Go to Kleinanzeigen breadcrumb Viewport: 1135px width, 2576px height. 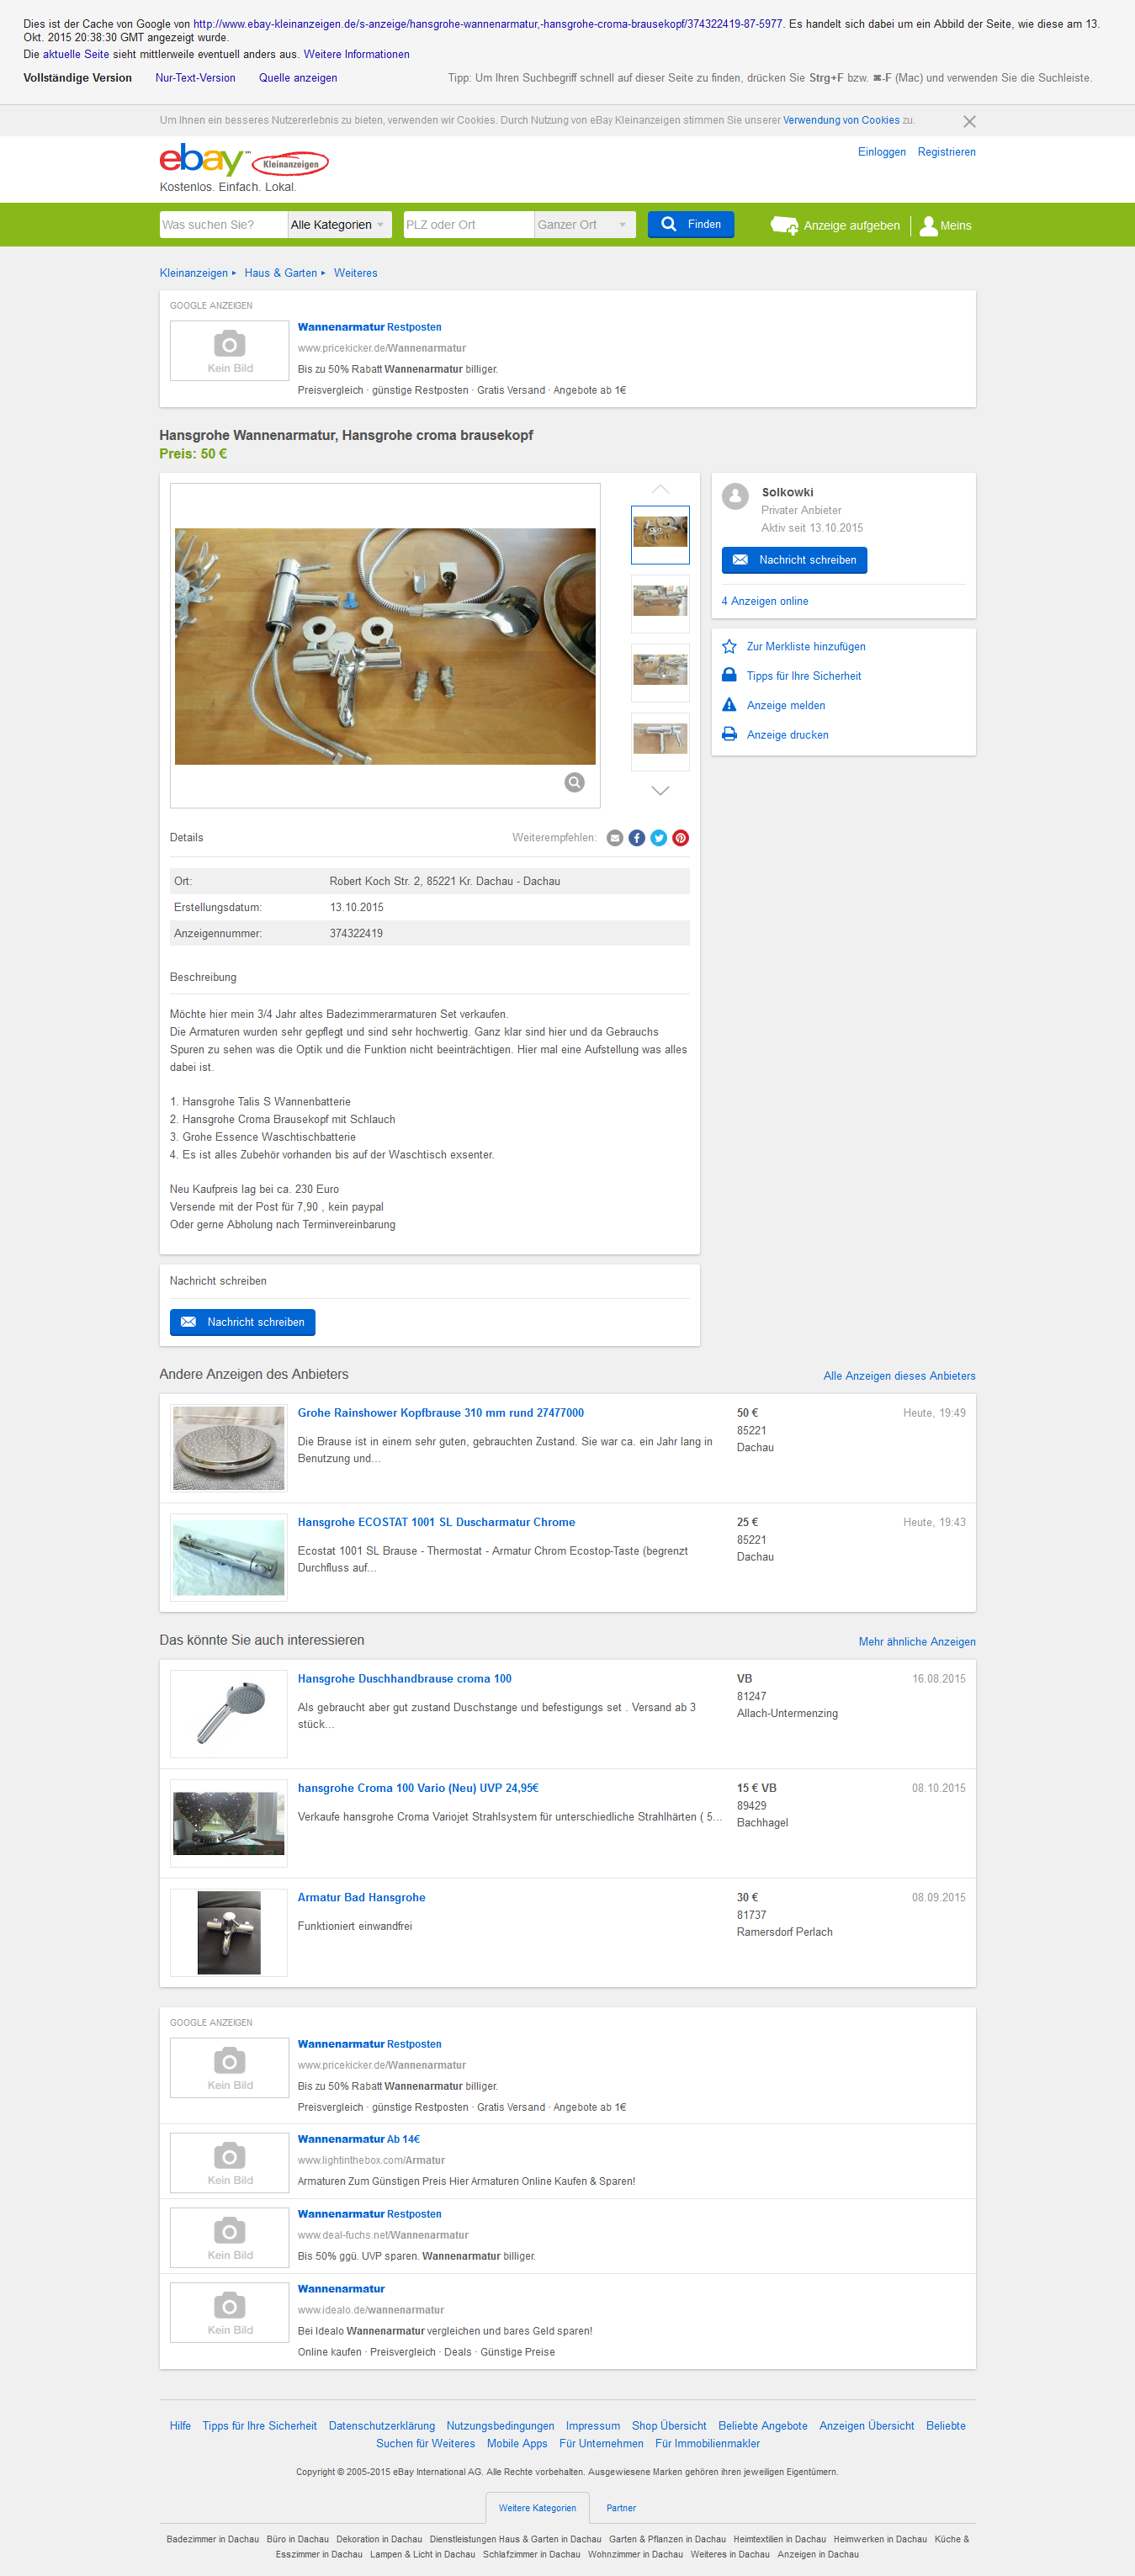tap(194, 273)
